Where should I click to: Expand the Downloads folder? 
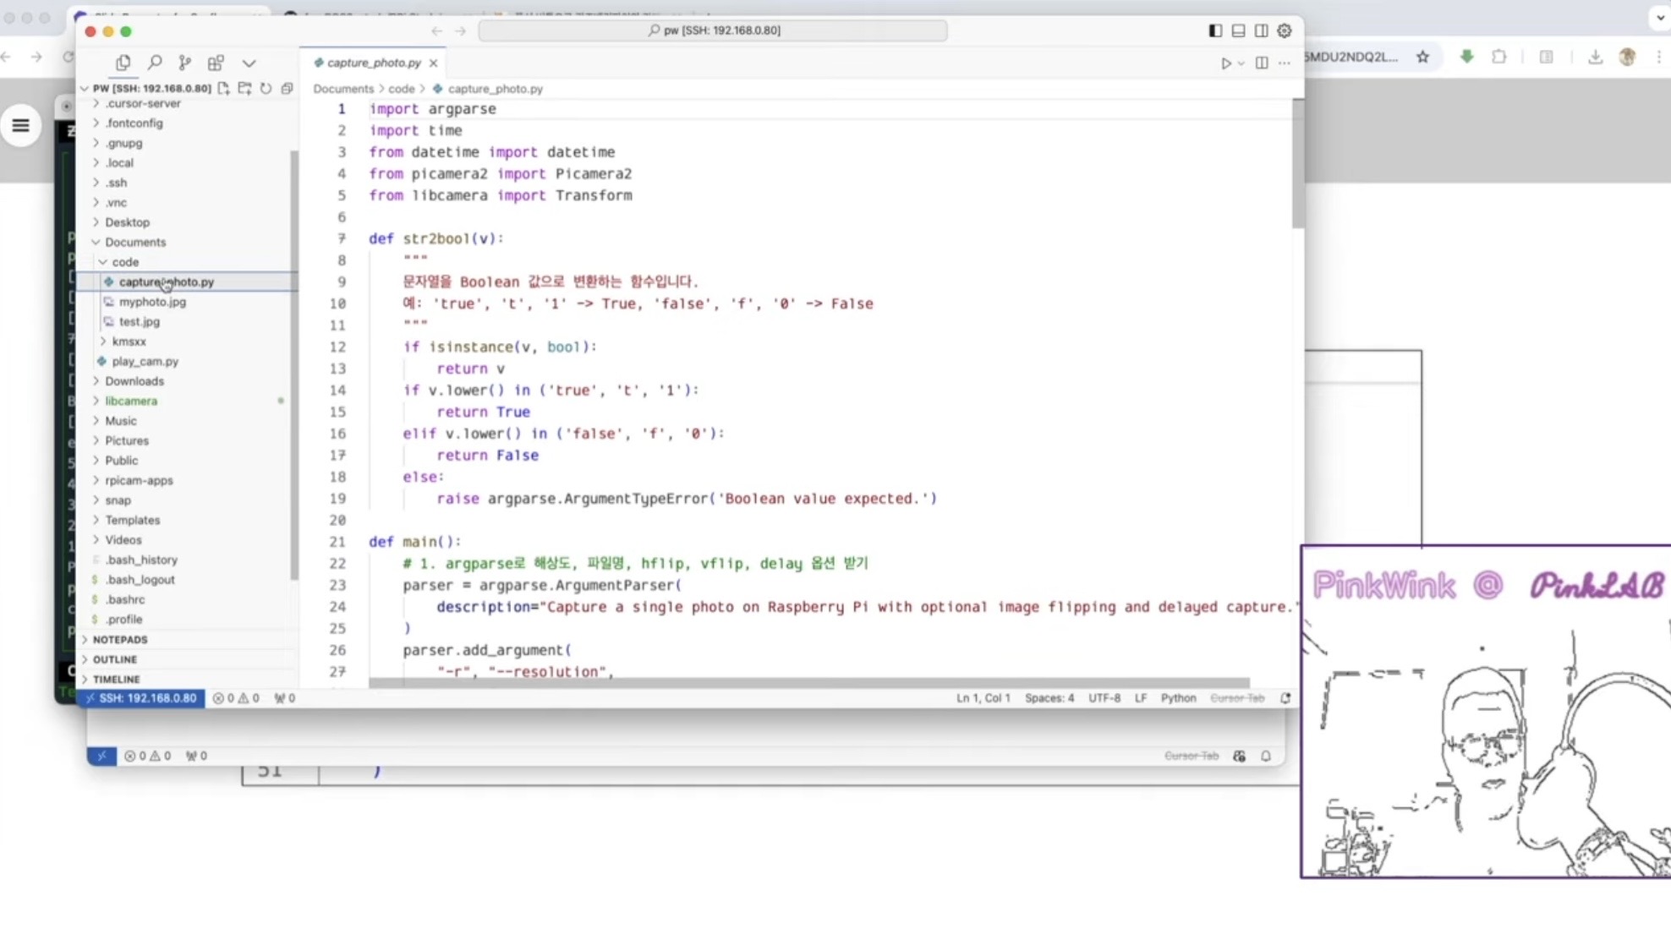[x=134, y=381]
